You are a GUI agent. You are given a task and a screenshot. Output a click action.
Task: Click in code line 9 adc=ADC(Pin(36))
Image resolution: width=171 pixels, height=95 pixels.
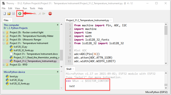coord(87,54)
